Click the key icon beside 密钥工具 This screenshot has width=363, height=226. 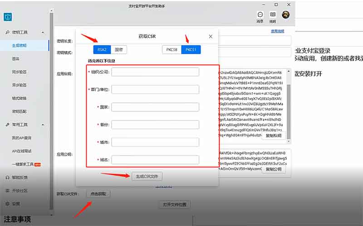7,32
